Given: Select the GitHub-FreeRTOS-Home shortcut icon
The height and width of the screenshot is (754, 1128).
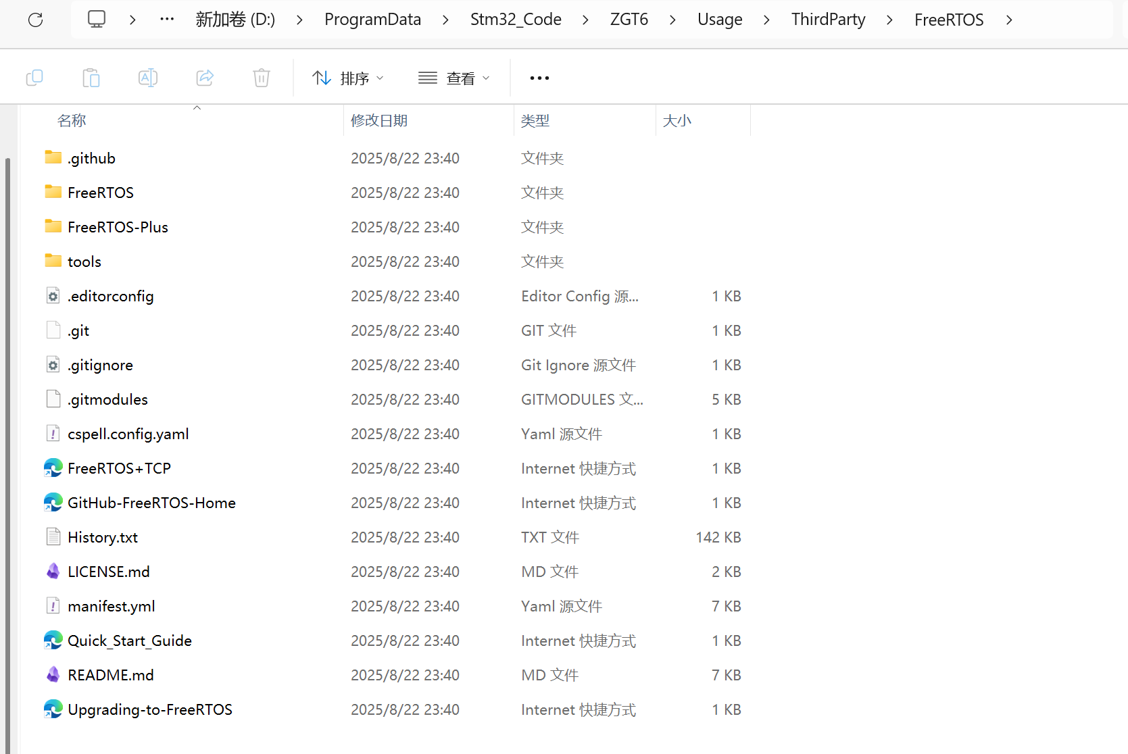Looking at the screenshot, I should [x=53, y=502].
